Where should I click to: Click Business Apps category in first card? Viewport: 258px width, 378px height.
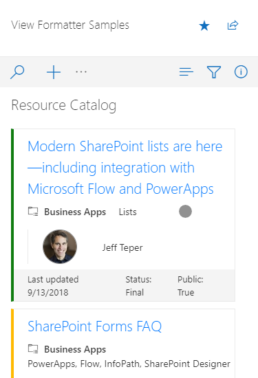(75, 212)
